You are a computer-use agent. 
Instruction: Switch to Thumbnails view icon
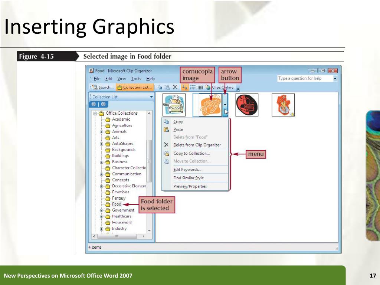click(x=184, y=87)
